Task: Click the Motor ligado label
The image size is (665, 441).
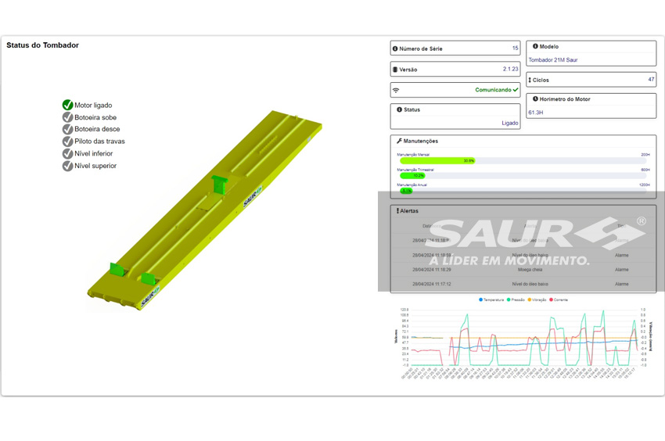Action: (93, 105)
